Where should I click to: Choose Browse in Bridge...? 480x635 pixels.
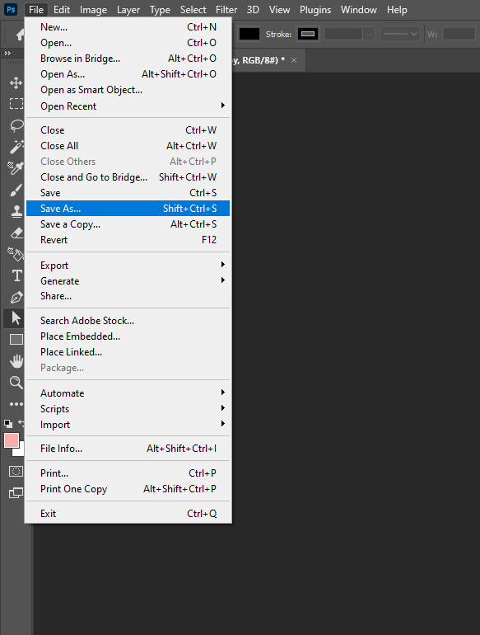click(x=128, y=59)
